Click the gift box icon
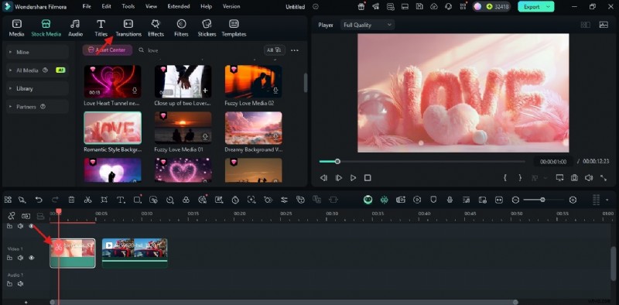The width and height of the screenshot is (619, 305). (361, 7)
